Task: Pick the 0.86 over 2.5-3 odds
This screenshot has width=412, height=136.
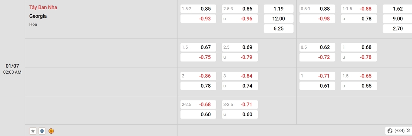Action: 239,9
